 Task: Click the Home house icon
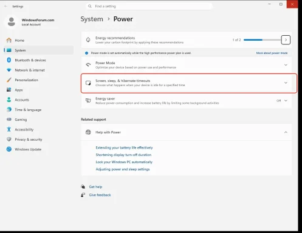(9, 40)
